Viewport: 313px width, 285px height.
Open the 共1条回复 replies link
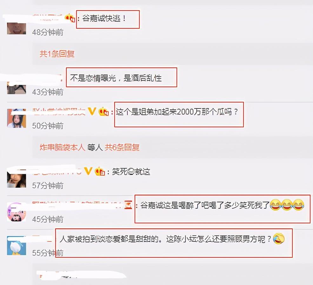tap(57, 54)
